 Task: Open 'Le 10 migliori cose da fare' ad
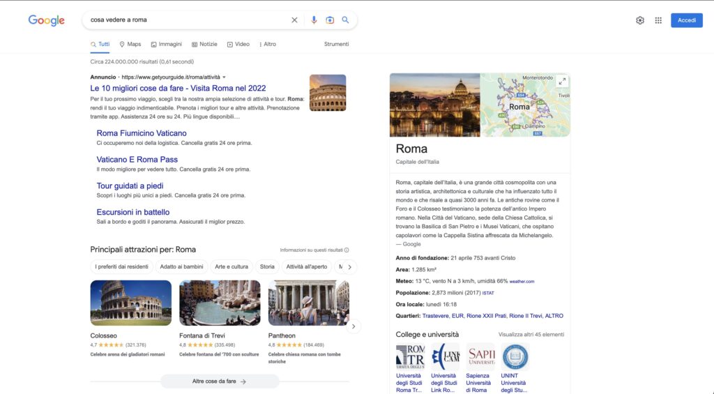(178, 89)
